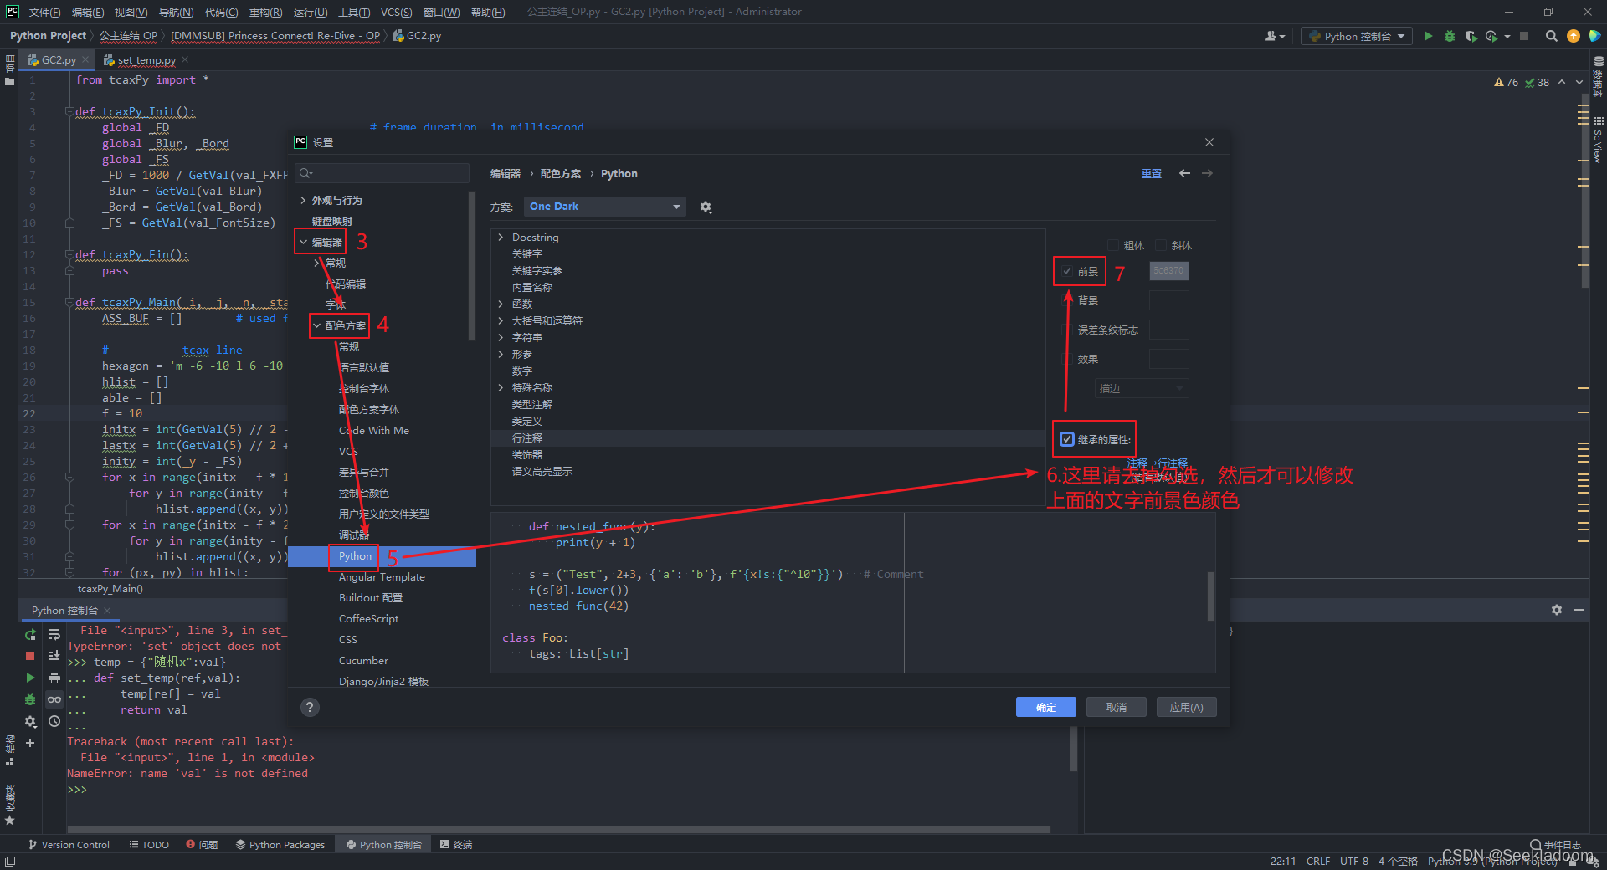Follow the 注释→行注释 inherited link
1607x870 pixels.
point(1157,463)
